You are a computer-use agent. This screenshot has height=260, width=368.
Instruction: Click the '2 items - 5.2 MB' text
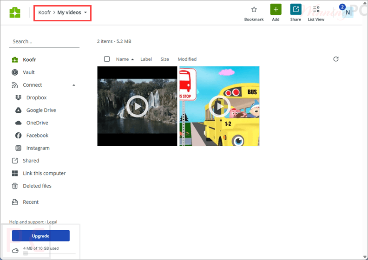click(114, 41)
